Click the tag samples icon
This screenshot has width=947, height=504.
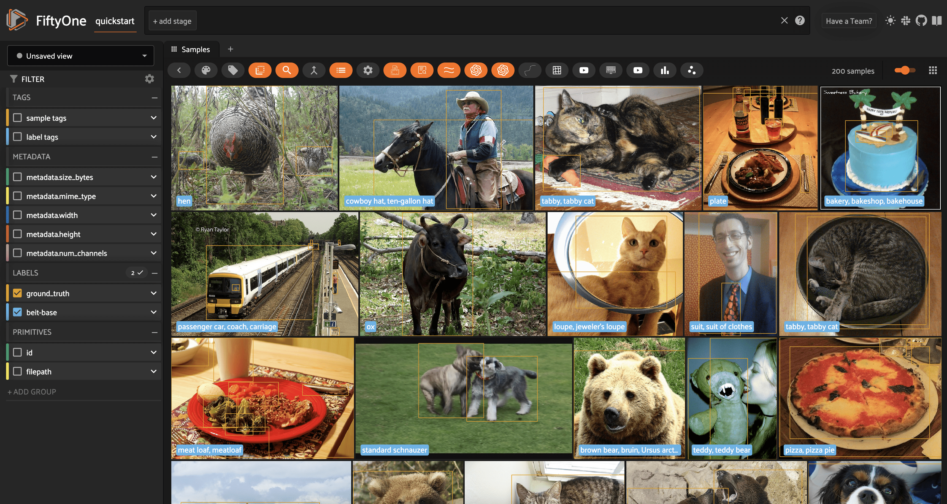(x=233, y=70)
